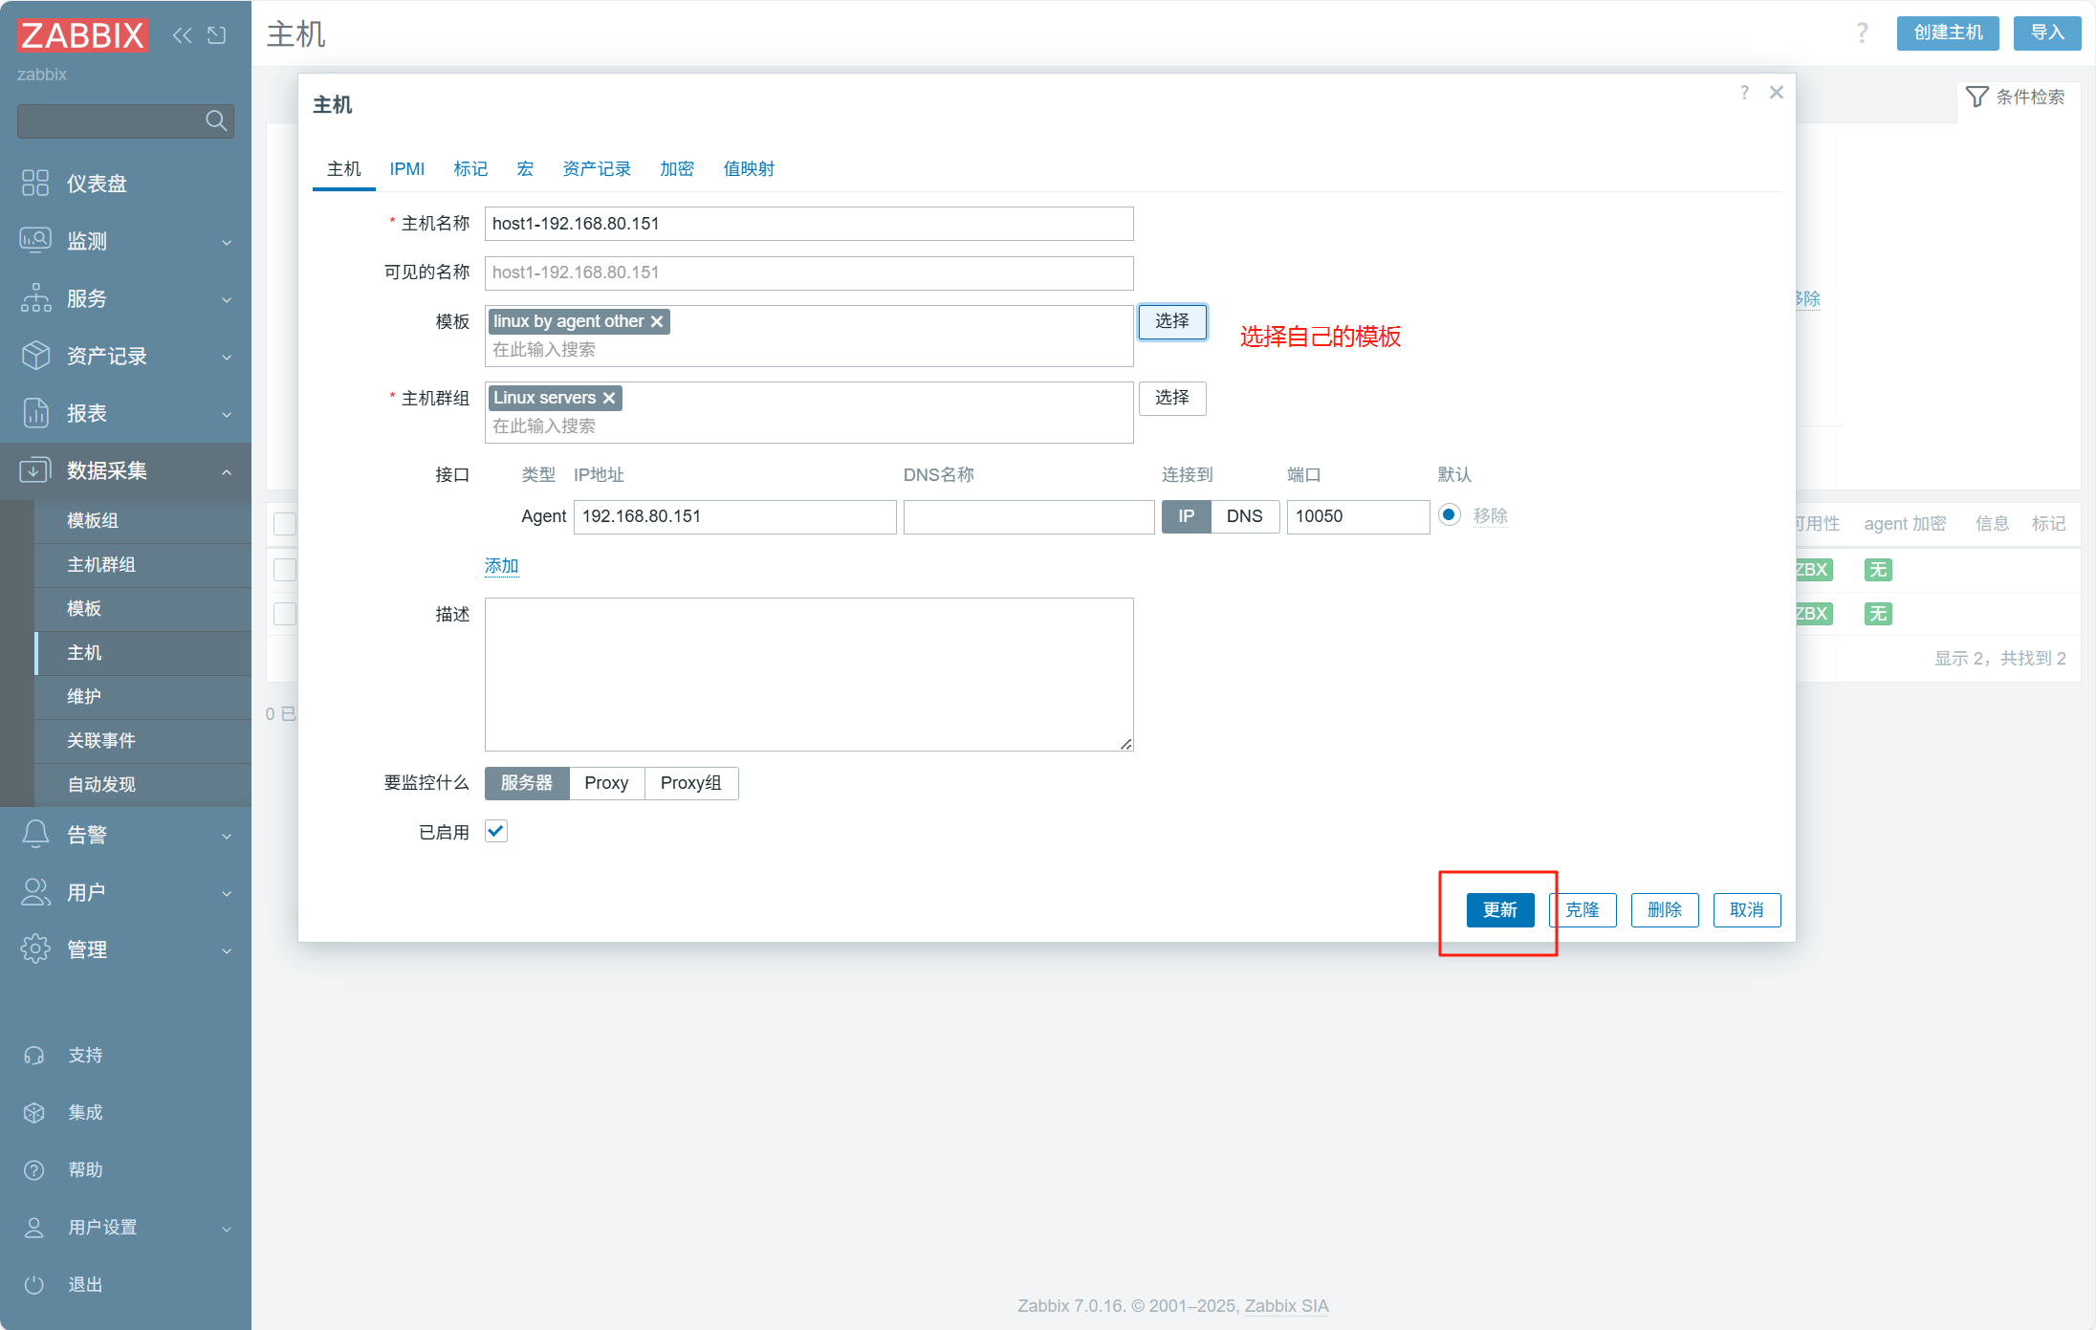The height and width of the screenshot is (1330, 2096).
Task: Click the 克隆 clone button
Action: coord(1583,909)
